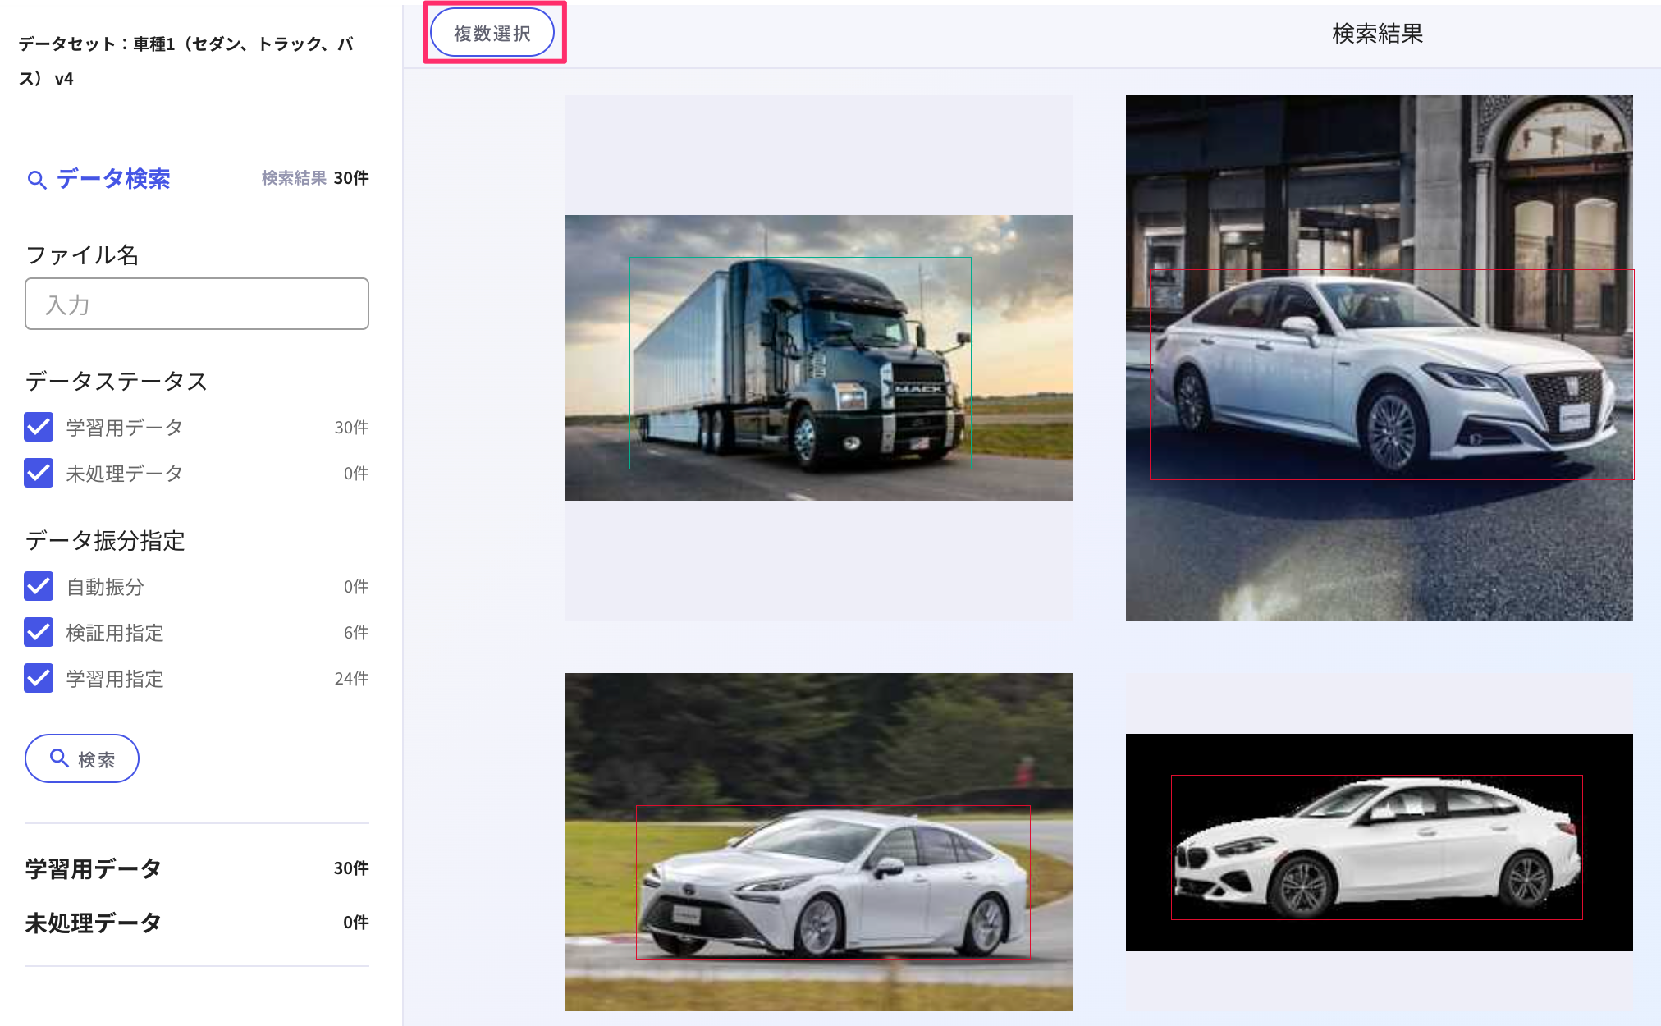Open the white Toyota Crown sedan thumbnail

pos(1379,358)
